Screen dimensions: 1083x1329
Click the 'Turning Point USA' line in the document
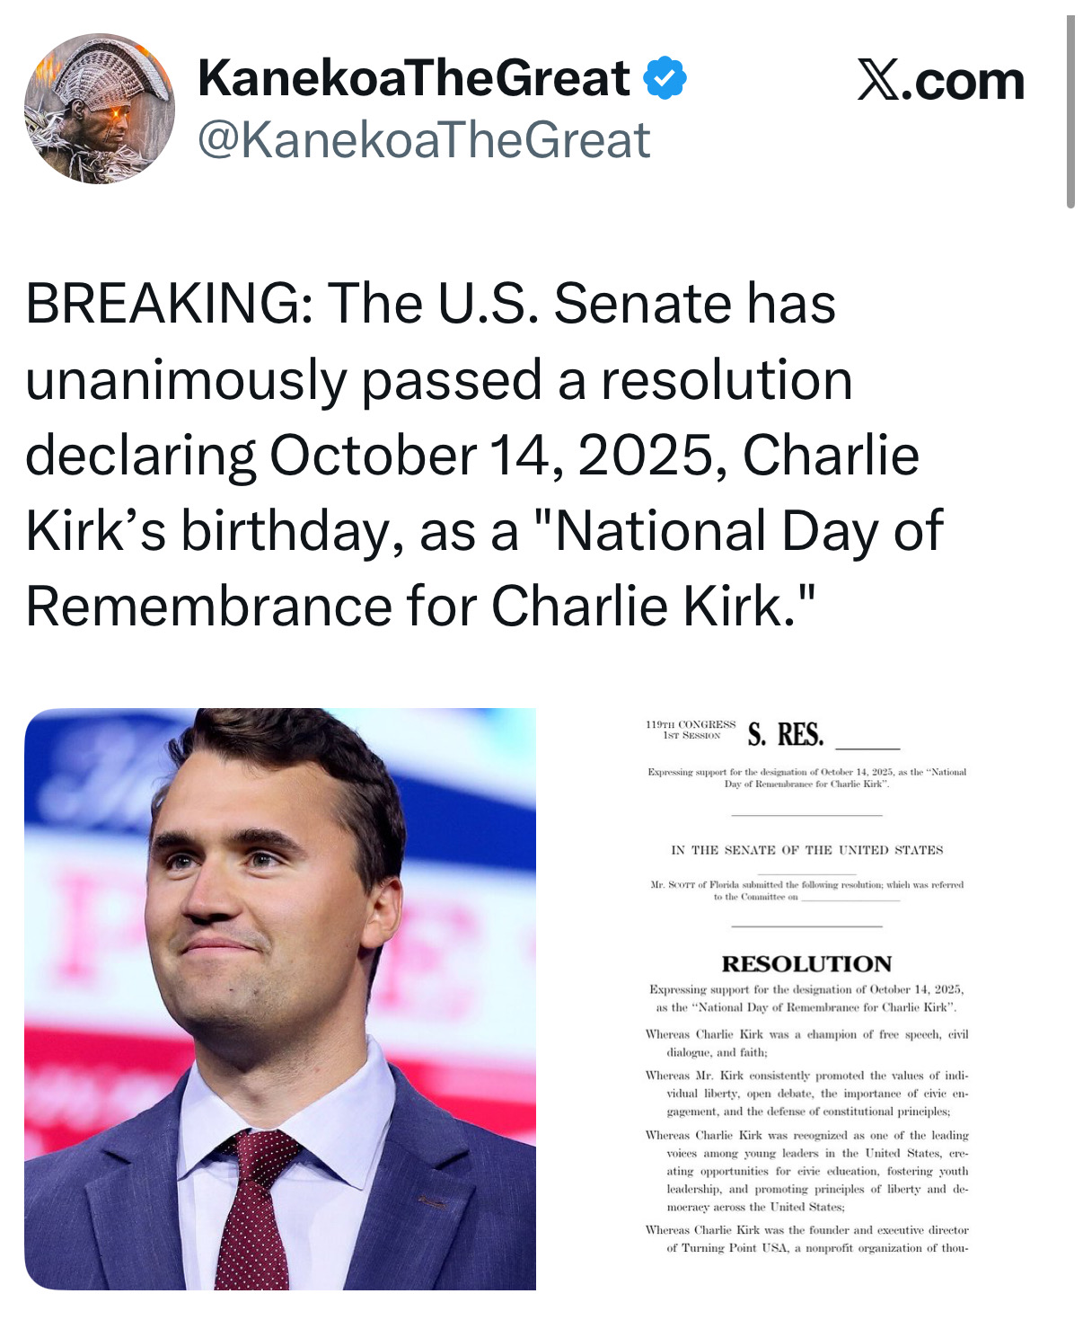tap(815, 1248)
